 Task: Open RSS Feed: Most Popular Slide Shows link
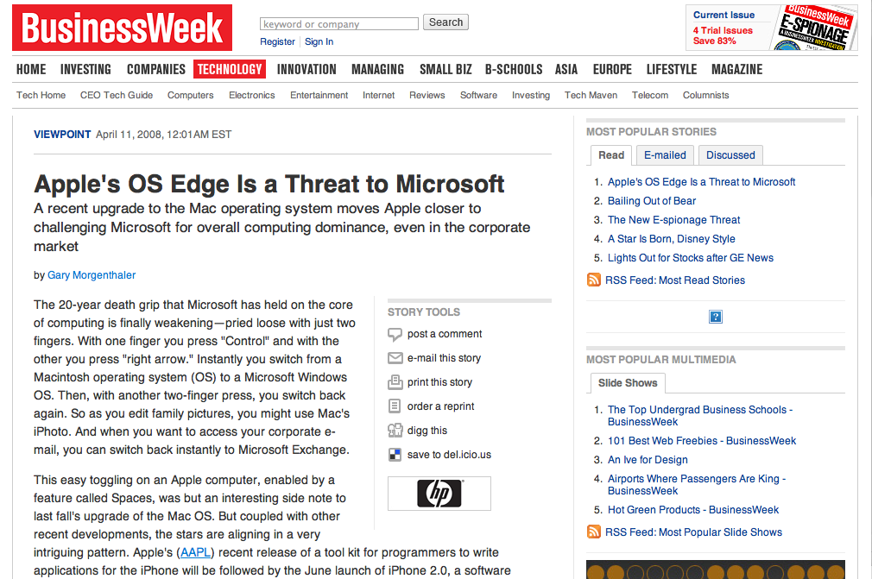(693, 532)
